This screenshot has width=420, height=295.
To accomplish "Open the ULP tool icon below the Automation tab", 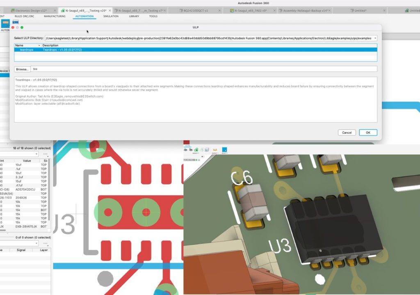I will tap(16, 21).
